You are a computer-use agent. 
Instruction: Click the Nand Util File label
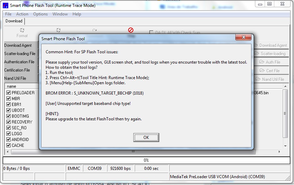[x=15, y=78]
